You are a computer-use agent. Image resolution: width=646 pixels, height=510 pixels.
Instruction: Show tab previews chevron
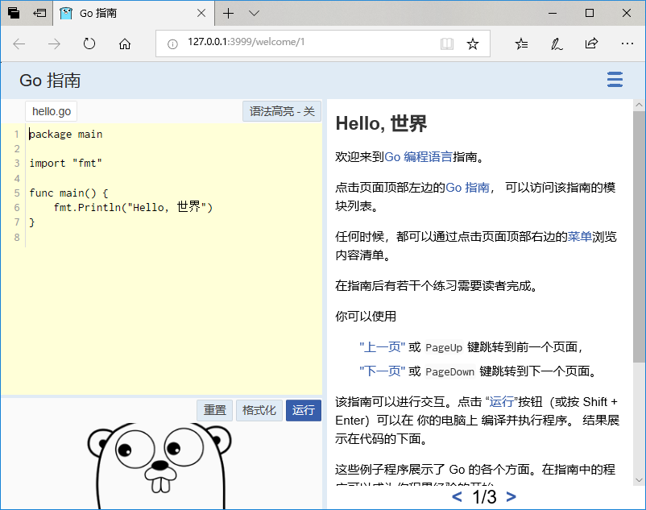[255, 13]
